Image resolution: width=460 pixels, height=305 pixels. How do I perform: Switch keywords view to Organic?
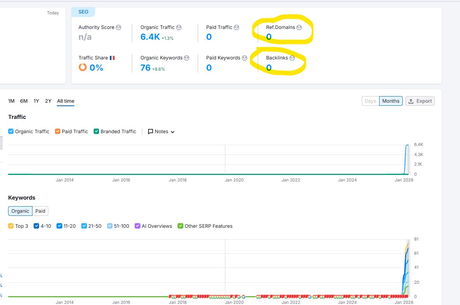click(20, 211)
